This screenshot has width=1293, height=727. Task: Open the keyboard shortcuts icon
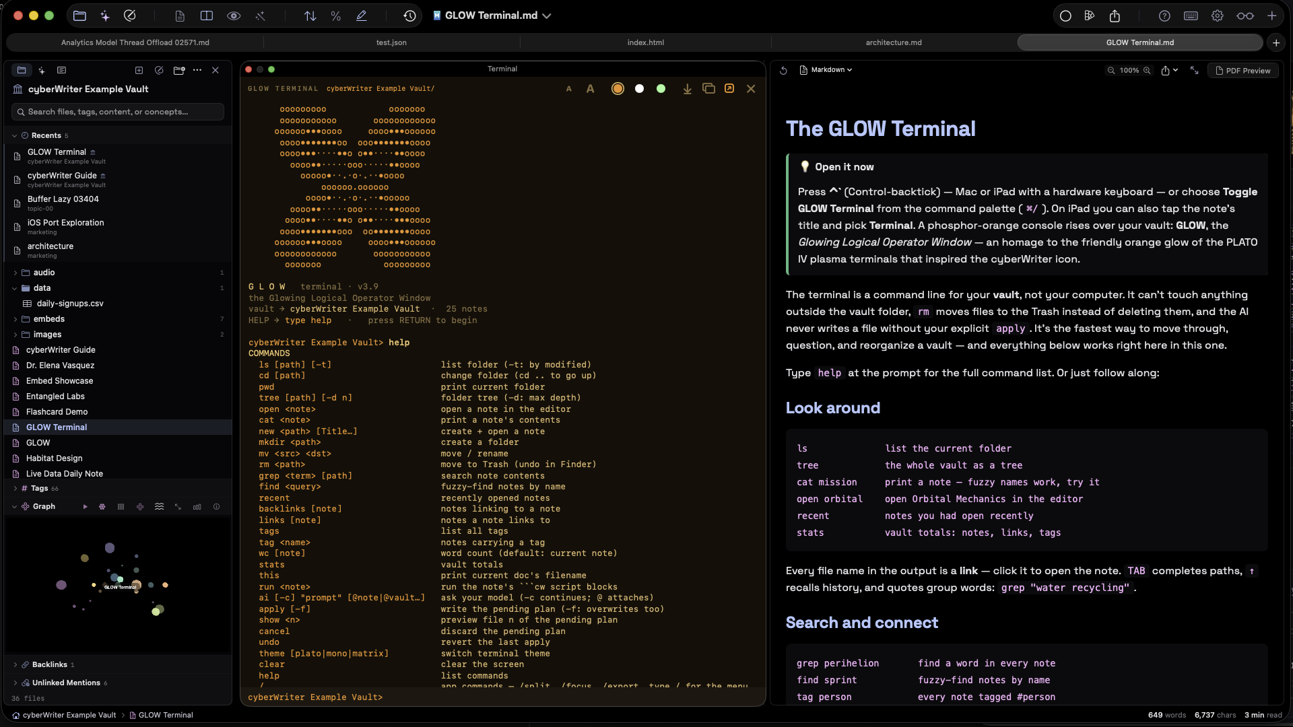click(1191, 15)
